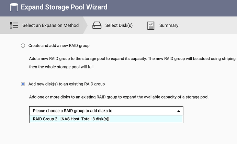Click the 'Please choose a RAID group' combo box
Image resolution: width=237 pixels, height=144 pixels.
click(x=103, y=111)
